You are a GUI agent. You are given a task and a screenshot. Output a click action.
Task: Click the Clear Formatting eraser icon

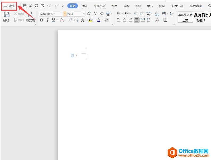coord(101,14)
